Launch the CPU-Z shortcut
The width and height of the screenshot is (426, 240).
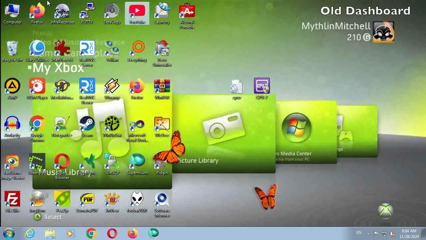262,89
